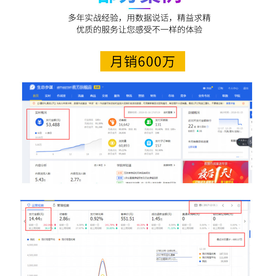The height and width of the screenshot is (276, 277).
Task: Click 退出 to log out
Action: point(246,88)
